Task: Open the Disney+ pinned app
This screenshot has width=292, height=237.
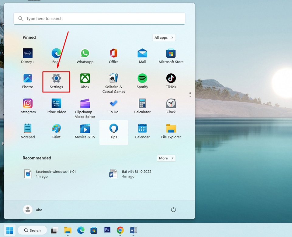Action: pyautogui.click(x=28, y=56)
